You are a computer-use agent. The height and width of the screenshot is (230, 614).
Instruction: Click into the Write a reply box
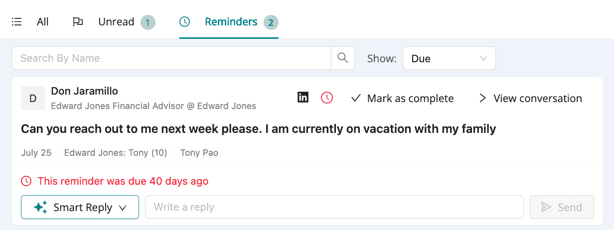(334, 207)
